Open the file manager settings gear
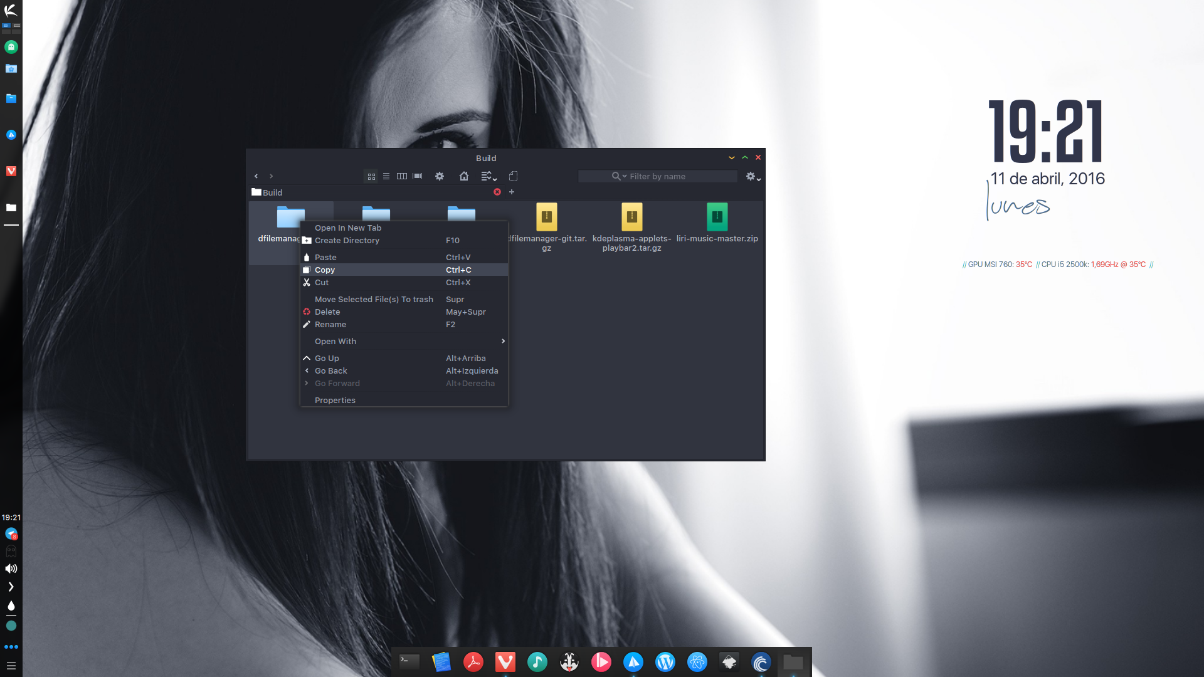This screenshot has height=677, width=1204. (x=439, y=176)
